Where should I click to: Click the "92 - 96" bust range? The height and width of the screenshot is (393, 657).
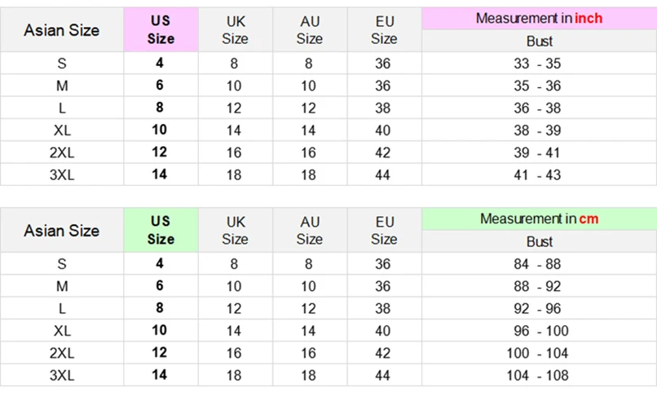[539, 308]
